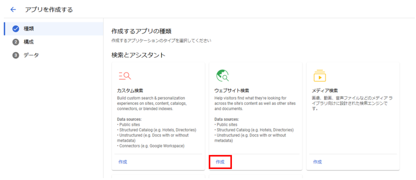Click the blue checkmark icon beside 種類
Screen dimensions: 416x180
pos(16,29)
